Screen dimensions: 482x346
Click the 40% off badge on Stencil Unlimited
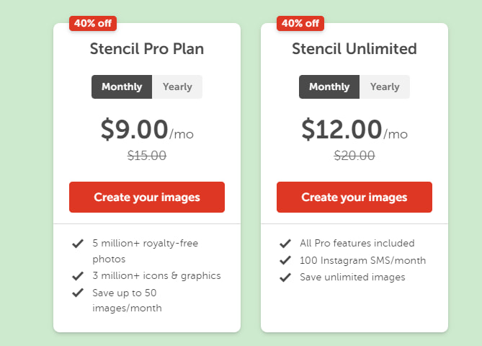[300, 23]
